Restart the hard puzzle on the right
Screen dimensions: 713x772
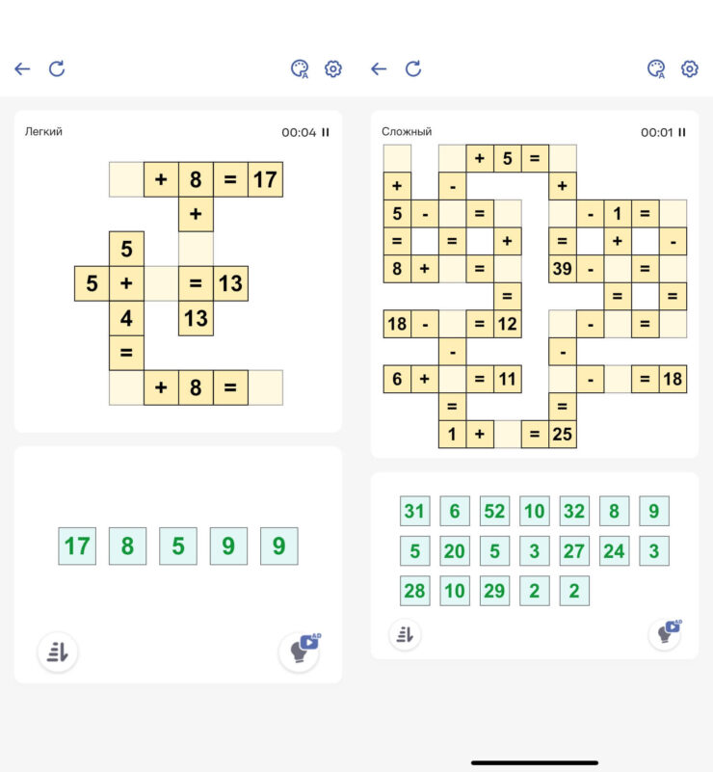pos(413,68)
